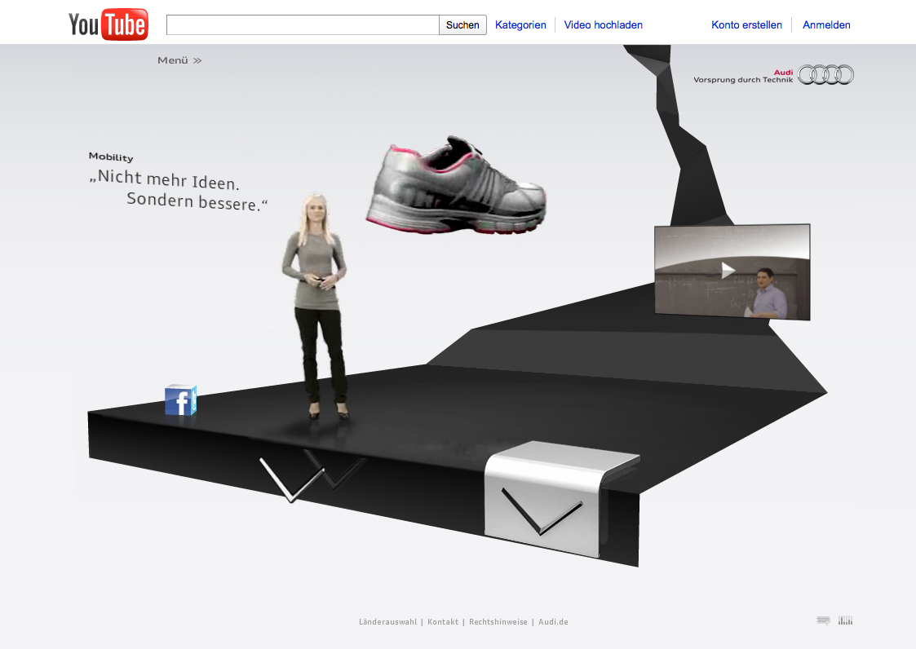Play the lecture video thumbnail
This screenshot has height=649, width=916.
point(732,272)
